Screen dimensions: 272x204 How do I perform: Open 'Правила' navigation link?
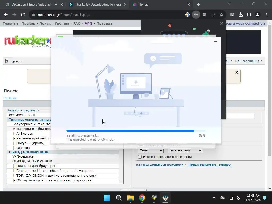tap(104, 23)
